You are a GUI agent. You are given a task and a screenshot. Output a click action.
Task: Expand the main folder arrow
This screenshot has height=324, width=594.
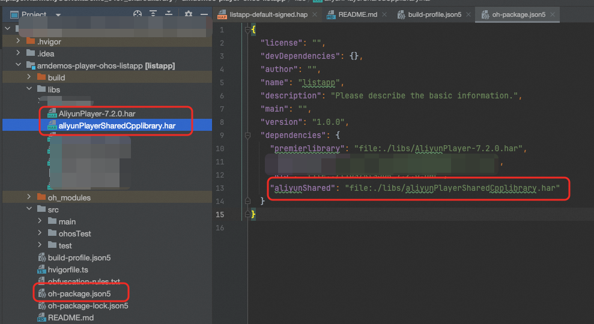click(40, 221)
